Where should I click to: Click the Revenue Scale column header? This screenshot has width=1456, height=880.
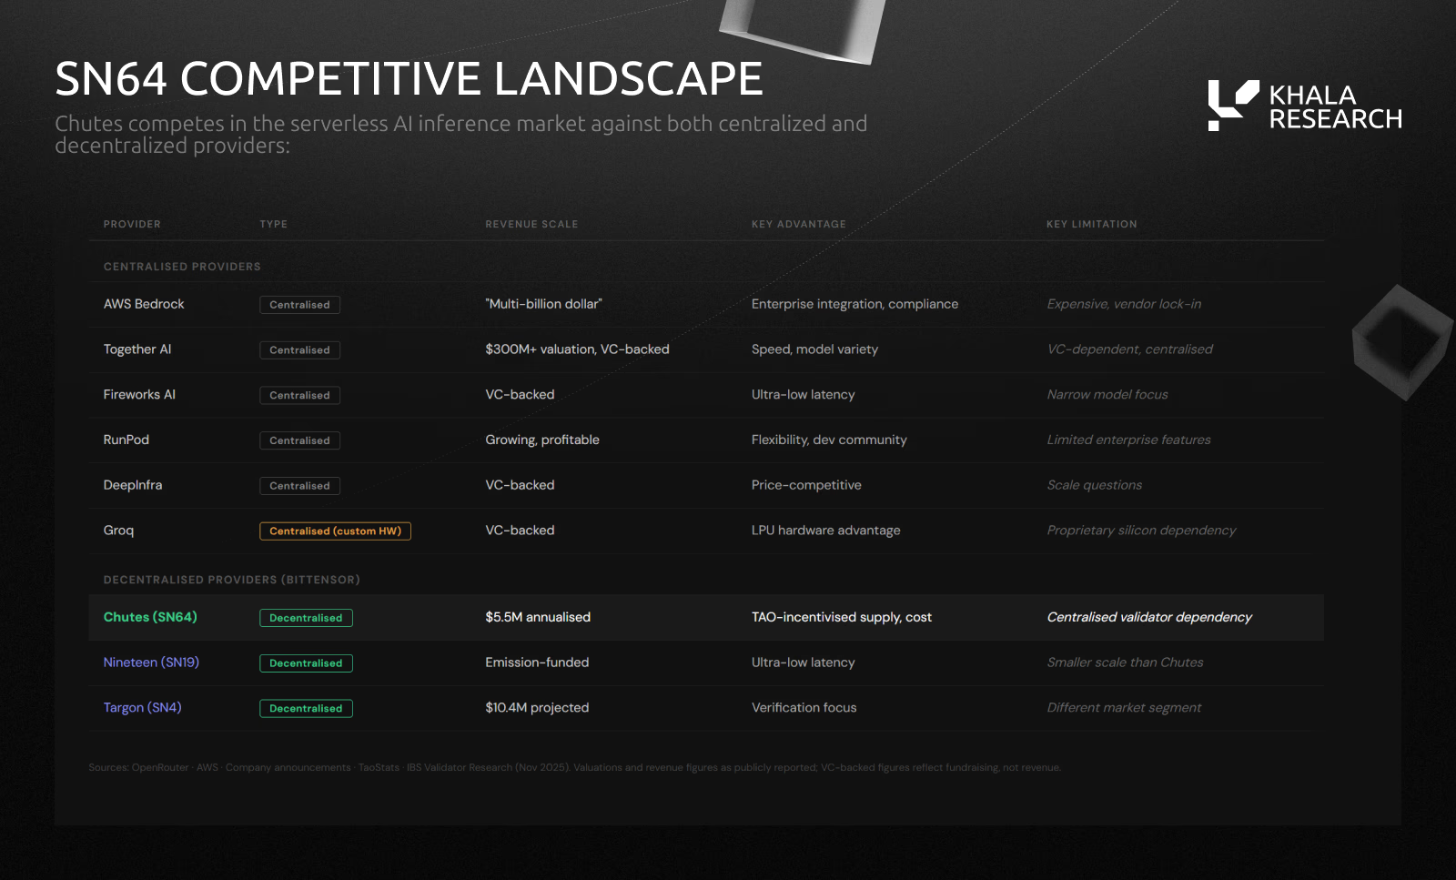(x=531, y=225)
